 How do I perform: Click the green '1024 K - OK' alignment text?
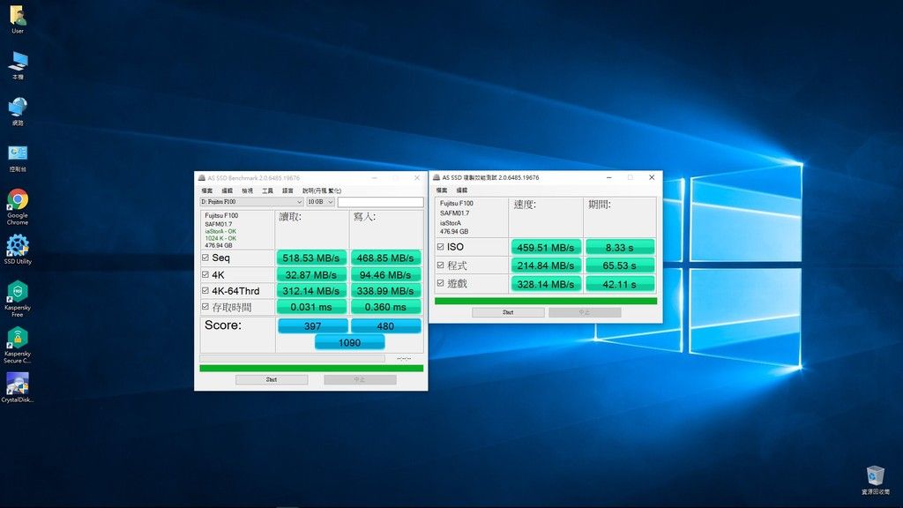[x=220, y=238]
